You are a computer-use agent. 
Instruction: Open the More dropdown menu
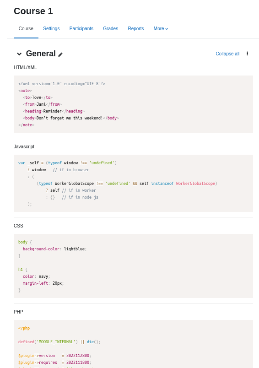click(161, 29)
